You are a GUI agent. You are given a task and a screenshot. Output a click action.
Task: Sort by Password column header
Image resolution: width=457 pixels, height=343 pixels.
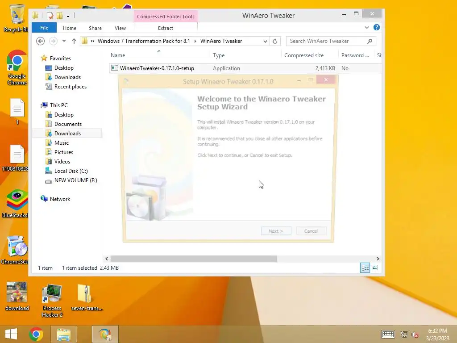(356, 55)
